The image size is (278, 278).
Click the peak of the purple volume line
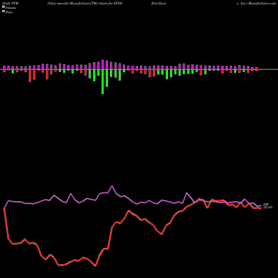pyautogui.click(x=112, y=186)
